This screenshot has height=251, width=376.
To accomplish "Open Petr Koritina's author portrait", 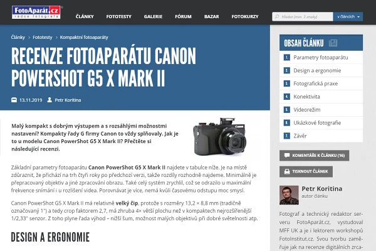I will coord(289,195).
